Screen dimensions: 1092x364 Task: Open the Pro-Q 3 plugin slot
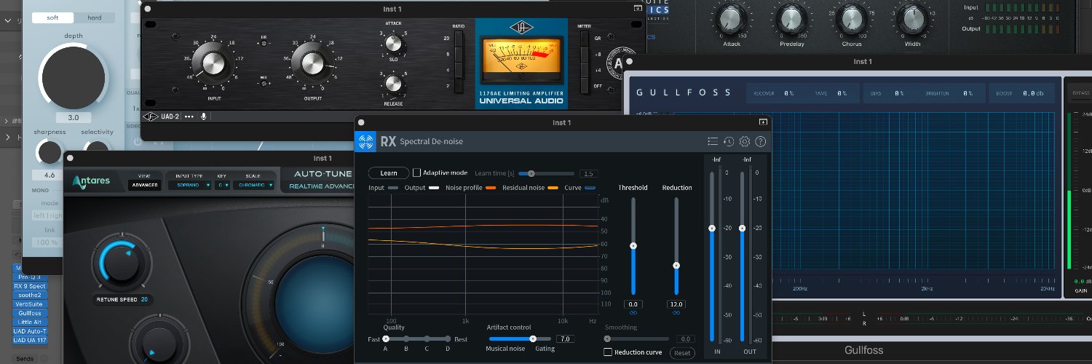pyautogui.click(x=29, y=277)
